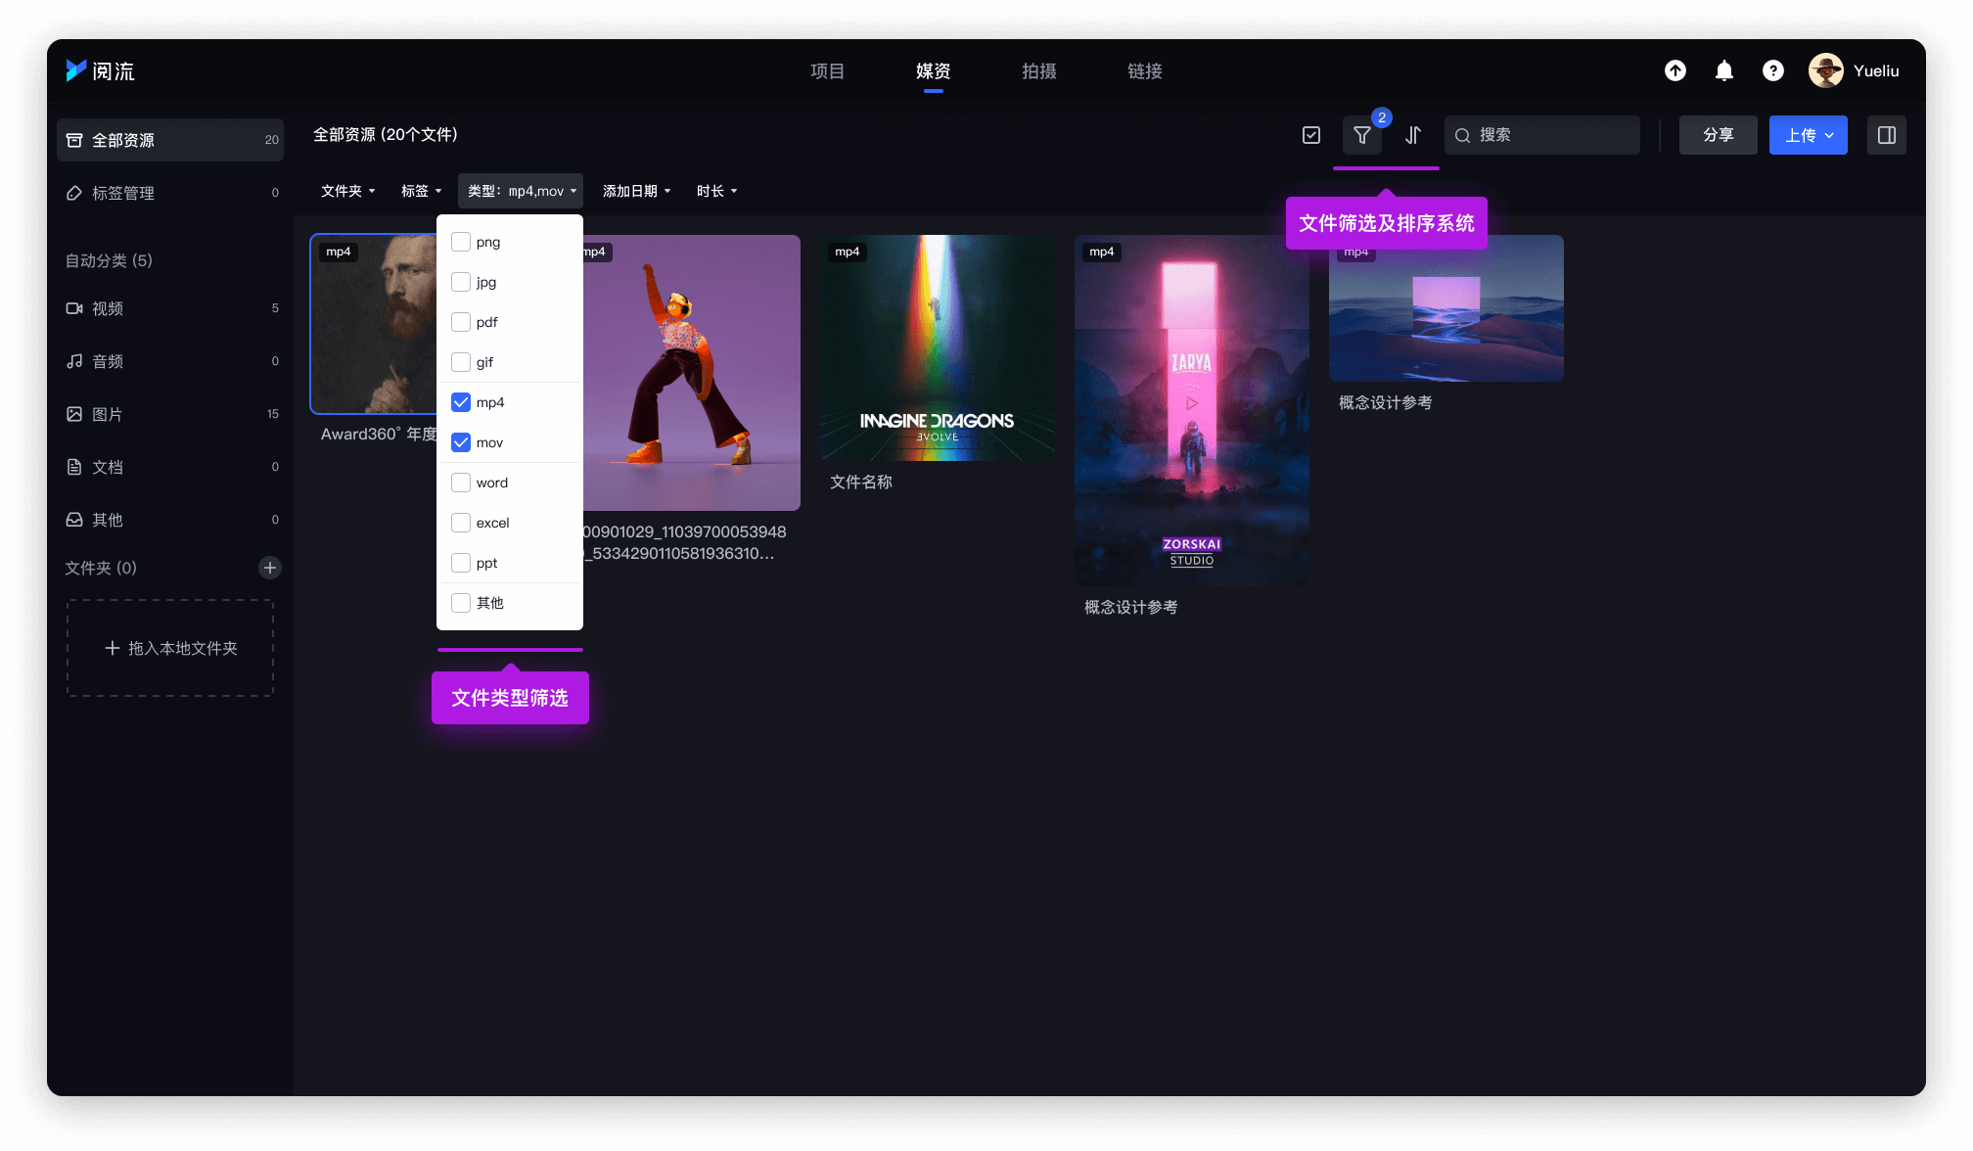Click the Yueliu username

(x=1876, y=70)
